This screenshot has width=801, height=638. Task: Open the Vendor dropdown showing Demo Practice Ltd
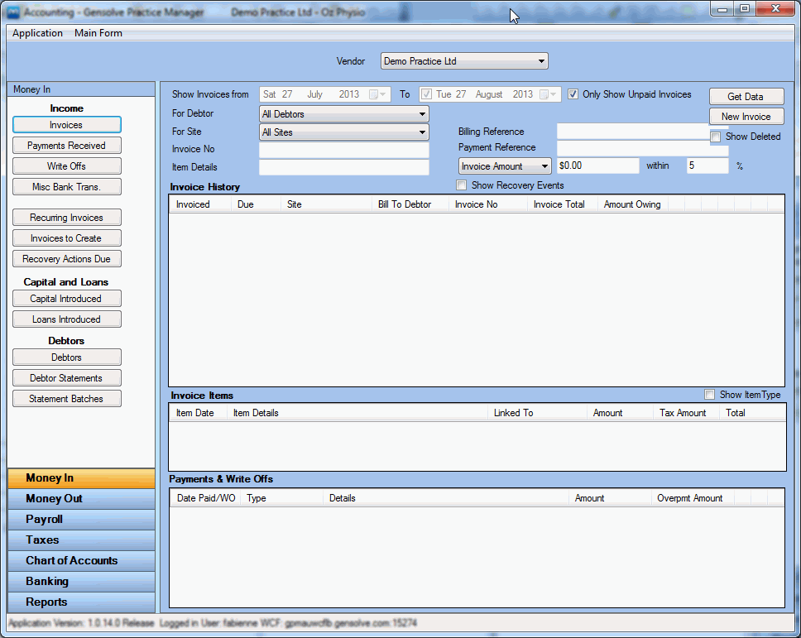pyautogui.click(x=541, y=60)
